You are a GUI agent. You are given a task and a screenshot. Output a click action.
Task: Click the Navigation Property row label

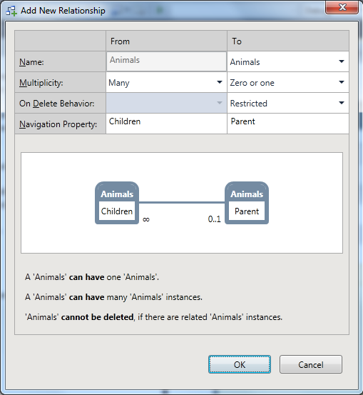coord(58,124)
